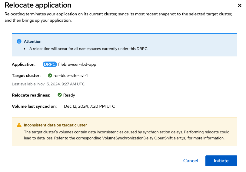Click the Target cluster label

26,75
